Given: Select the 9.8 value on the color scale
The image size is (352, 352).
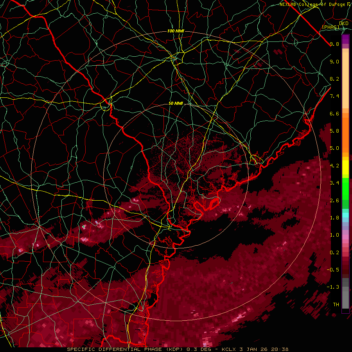Looking at the screenshot, I should coord(334,44).
